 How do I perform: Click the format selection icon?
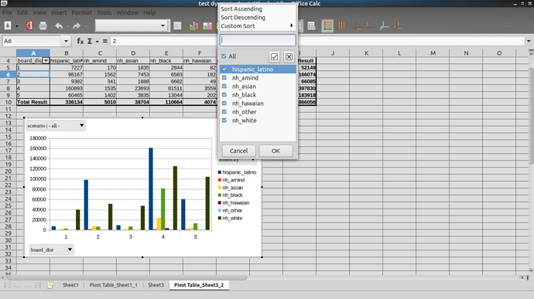pyautogui.click(x=177, y=25)
